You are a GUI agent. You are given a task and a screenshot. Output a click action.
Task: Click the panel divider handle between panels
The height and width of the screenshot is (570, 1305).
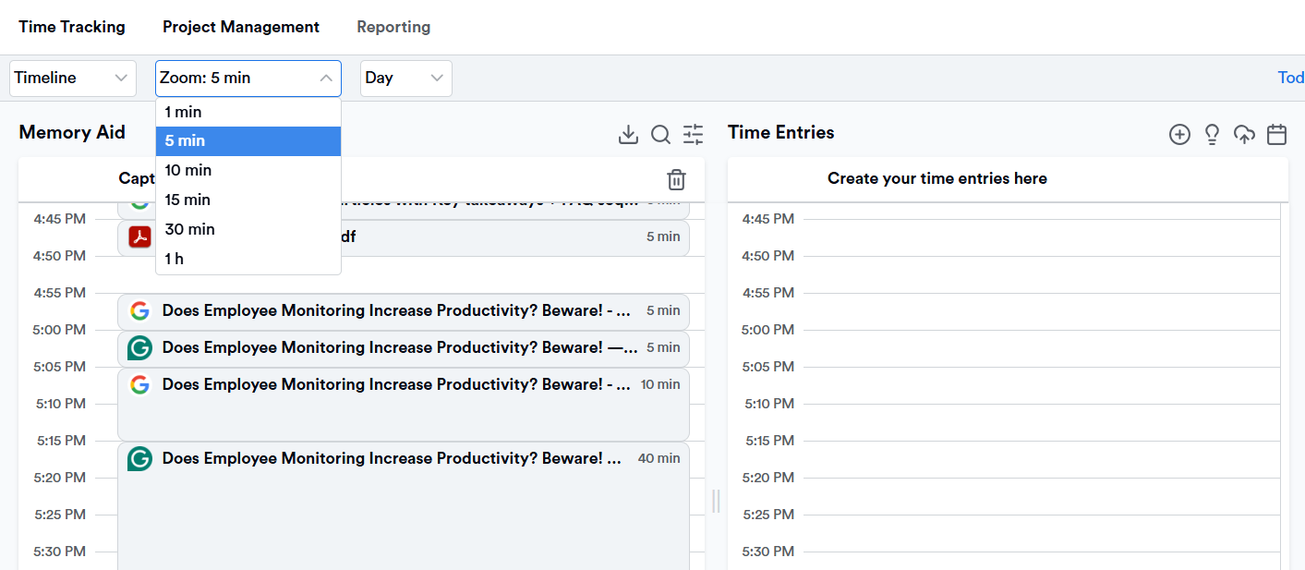pos(716,501)
